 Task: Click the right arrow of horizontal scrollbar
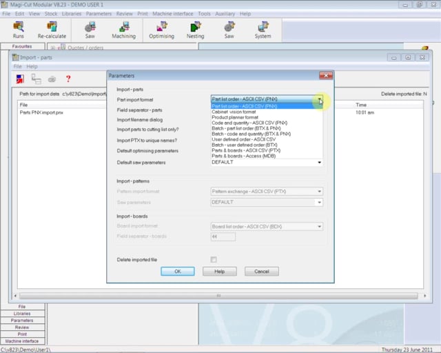point(424,296)
